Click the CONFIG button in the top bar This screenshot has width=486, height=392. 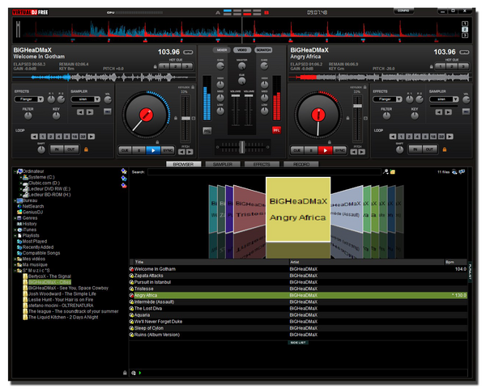tap(404, 11)
